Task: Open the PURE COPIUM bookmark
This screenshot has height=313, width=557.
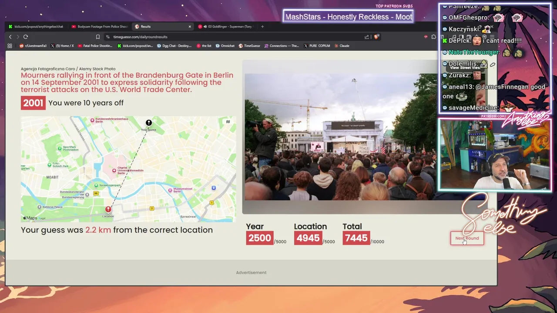Action: (317, 46)
